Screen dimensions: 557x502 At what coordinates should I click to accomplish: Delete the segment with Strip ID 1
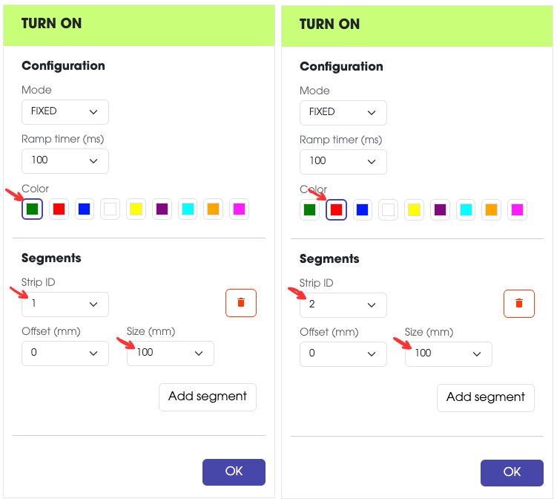tap(241, 303)
